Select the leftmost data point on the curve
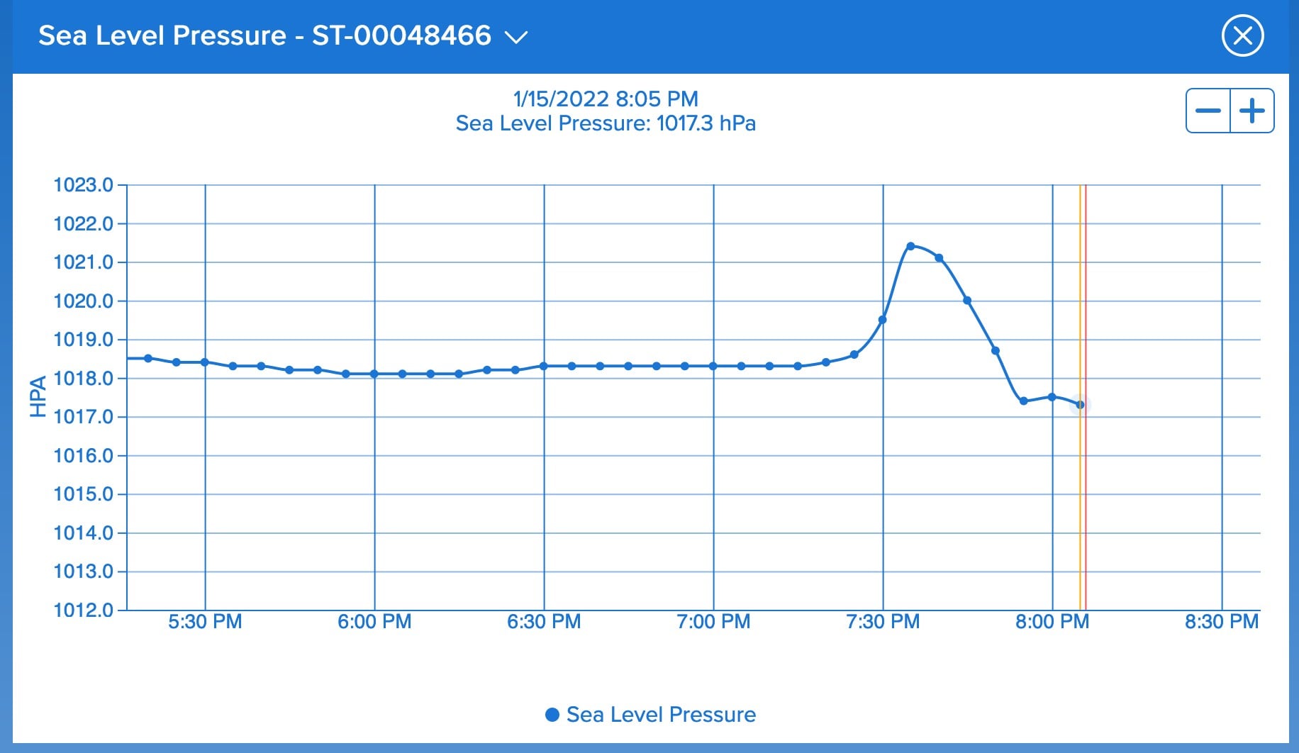This screenshot has width=1299, height=753. click(148, 358)
